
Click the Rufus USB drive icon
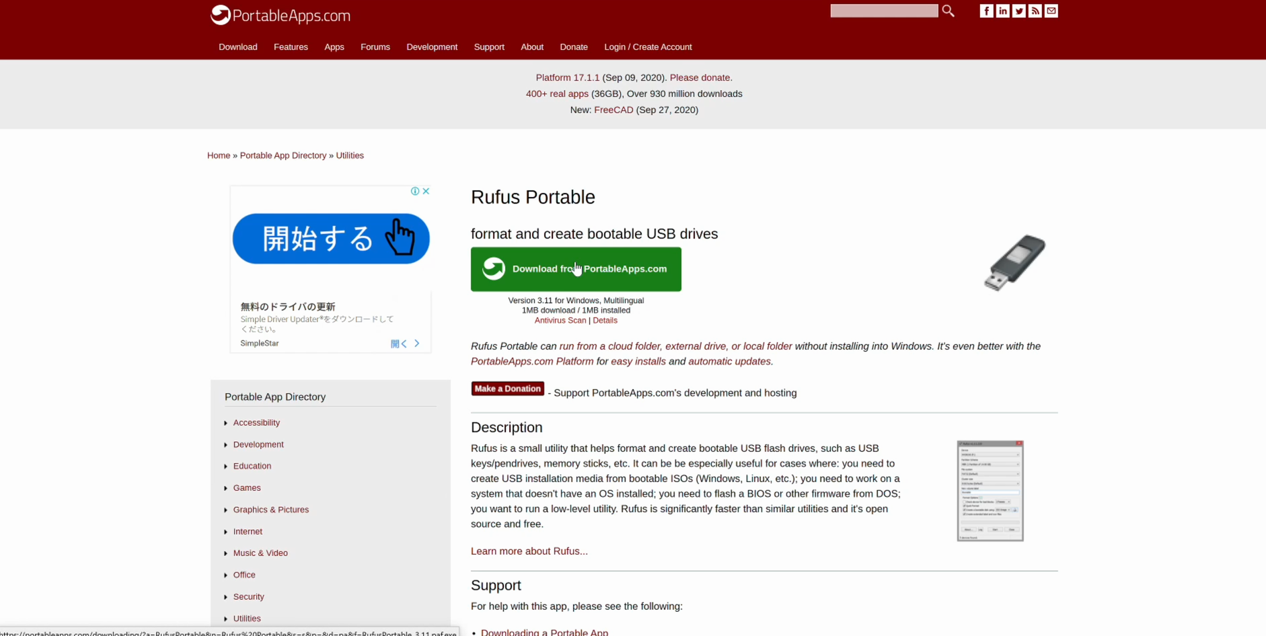point(1014,262)
